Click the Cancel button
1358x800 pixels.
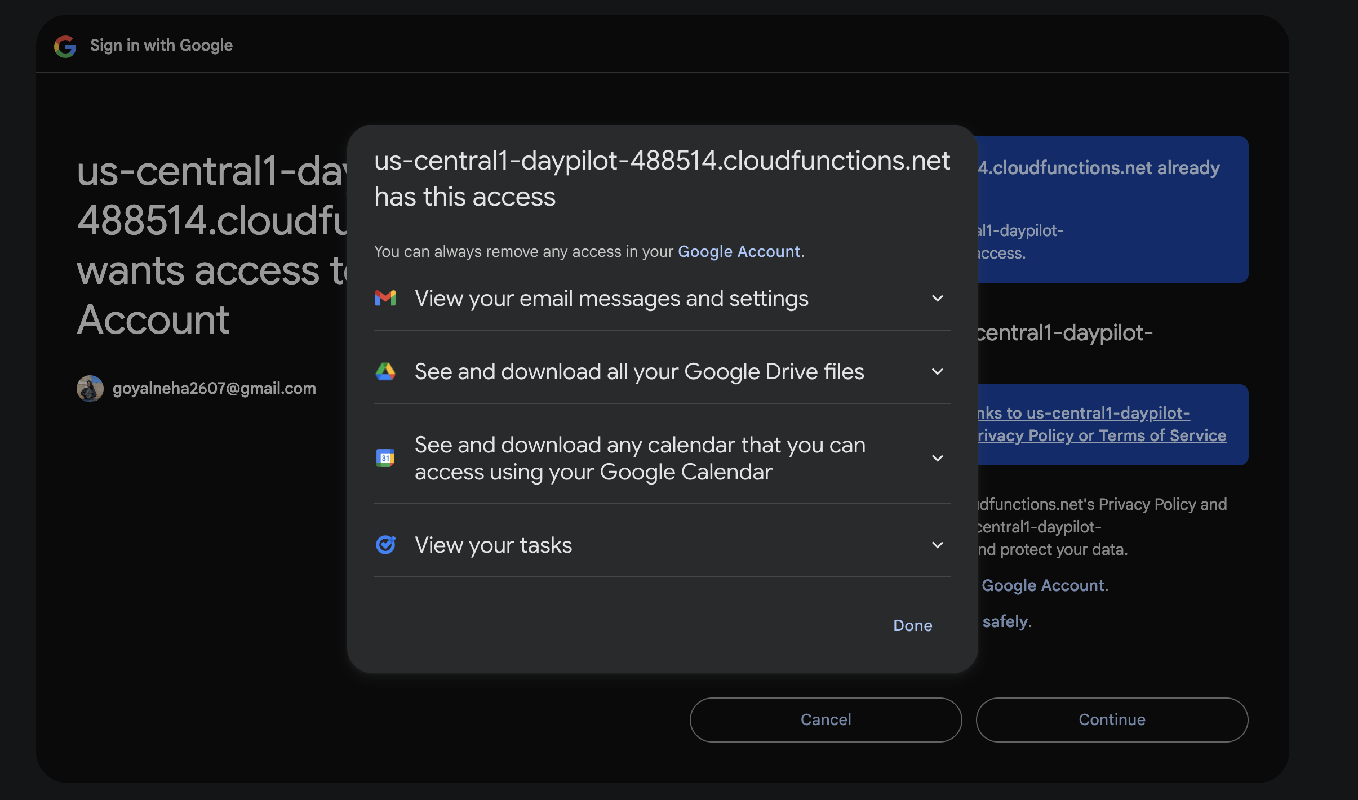tap(826, 719)
